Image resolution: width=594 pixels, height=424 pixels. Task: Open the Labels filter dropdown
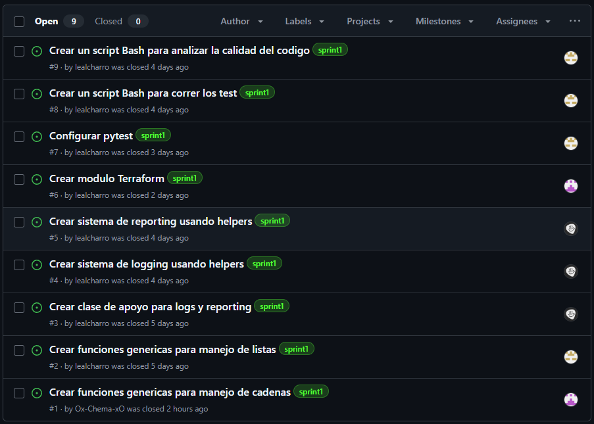click(305, 21)
